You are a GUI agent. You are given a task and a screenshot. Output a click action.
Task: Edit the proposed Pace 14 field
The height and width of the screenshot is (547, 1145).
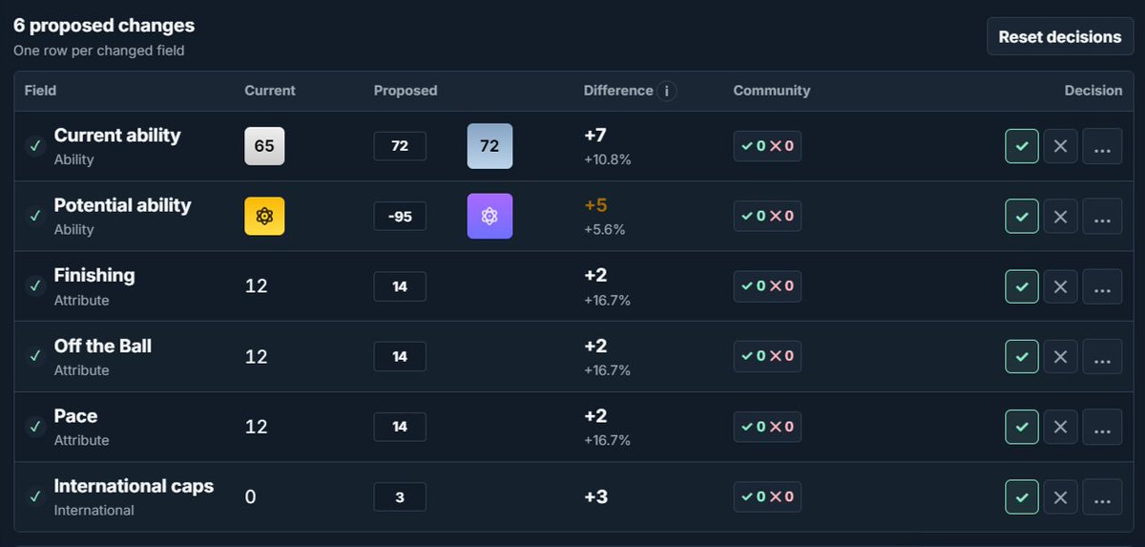click(x=400, y=427)
